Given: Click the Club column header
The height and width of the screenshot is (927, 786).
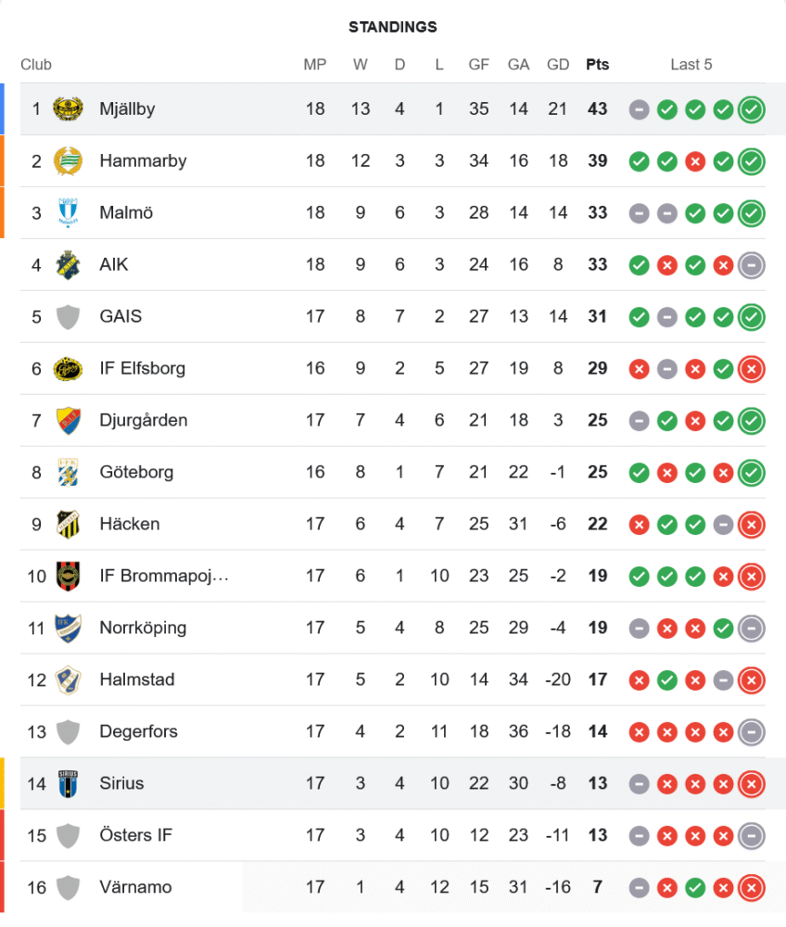Looking at the screenshot, I should [36, 65].
